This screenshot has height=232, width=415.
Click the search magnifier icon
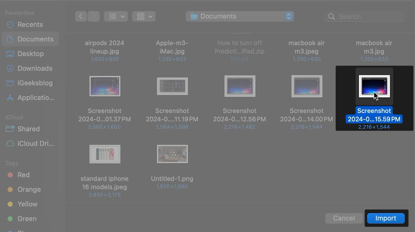332,17
